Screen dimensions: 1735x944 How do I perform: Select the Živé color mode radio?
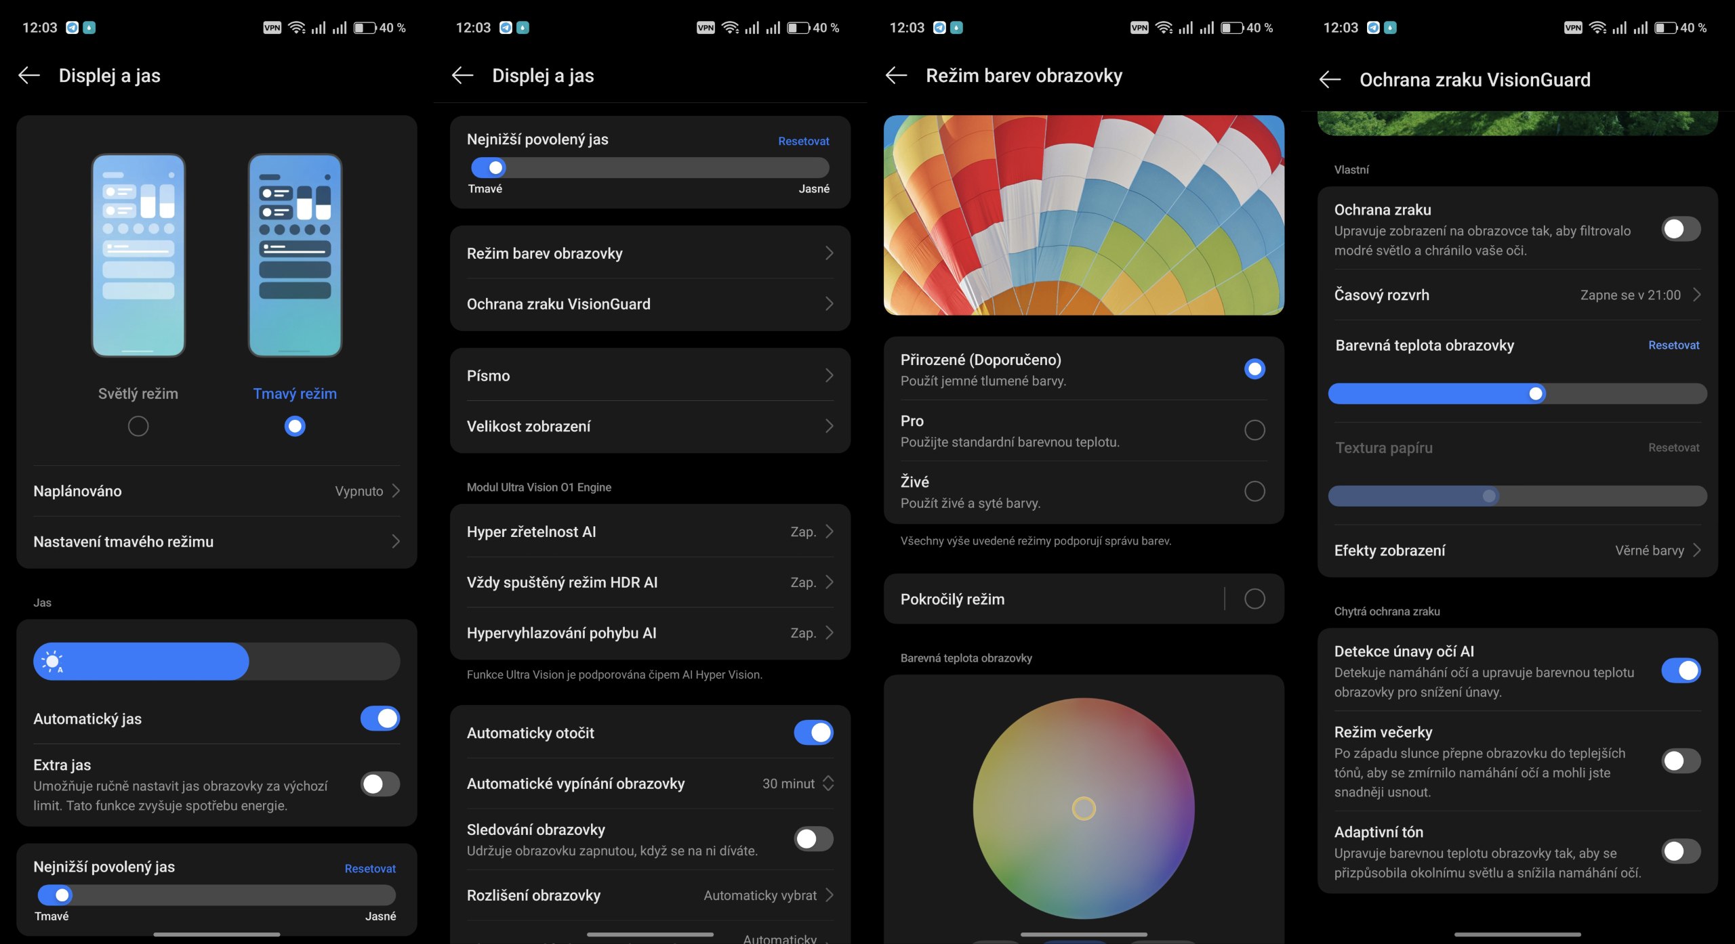[1254, 491]
